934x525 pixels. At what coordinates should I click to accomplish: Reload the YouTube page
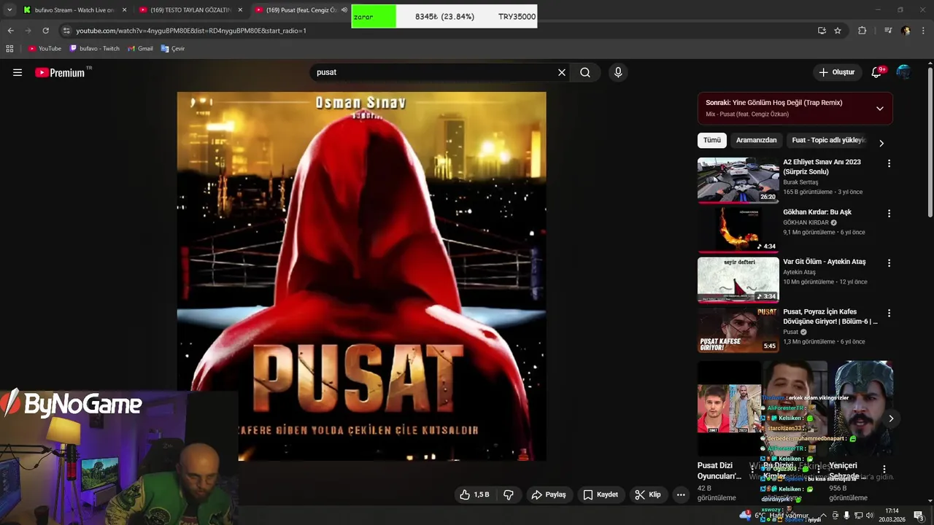tap(45, 31)
